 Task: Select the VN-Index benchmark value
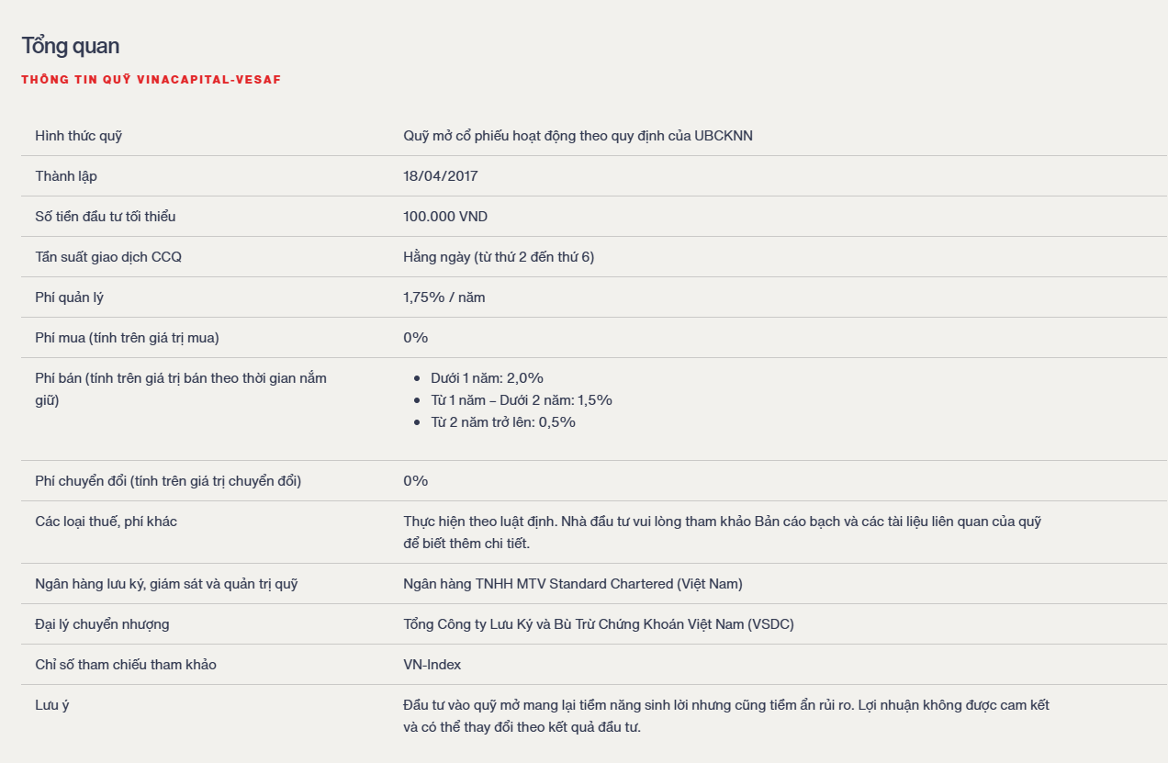point(432,665)
